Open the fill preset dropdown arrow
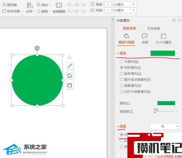The width and height of the screenshot is (182, 158). [x=177, y=53]
